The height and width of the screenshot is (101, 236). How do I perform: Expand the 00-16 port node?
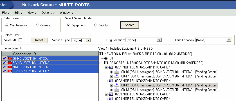click(111, 72)
